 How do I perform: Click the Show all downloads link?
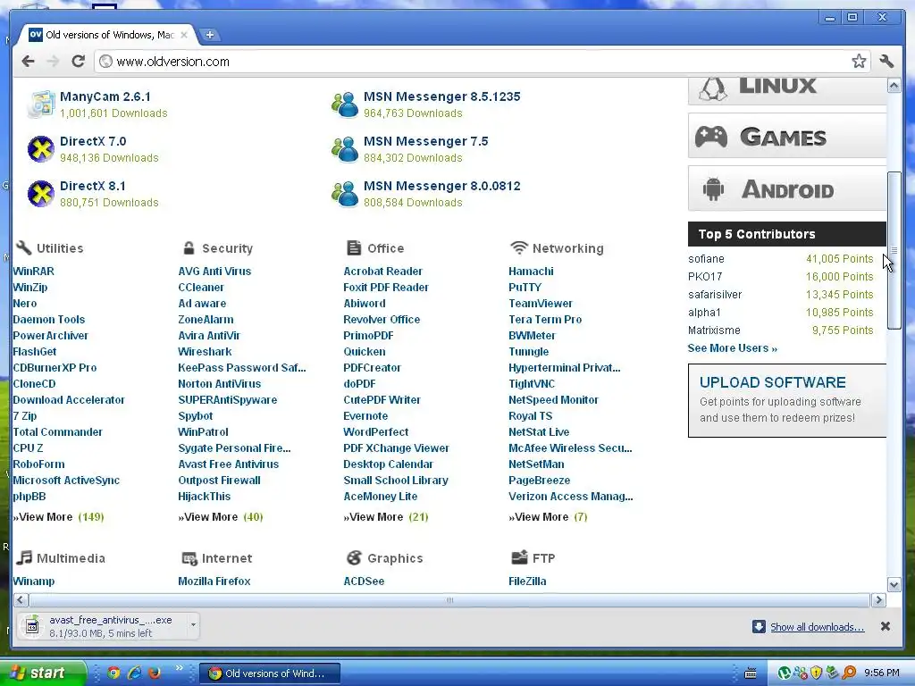point(817,627)
